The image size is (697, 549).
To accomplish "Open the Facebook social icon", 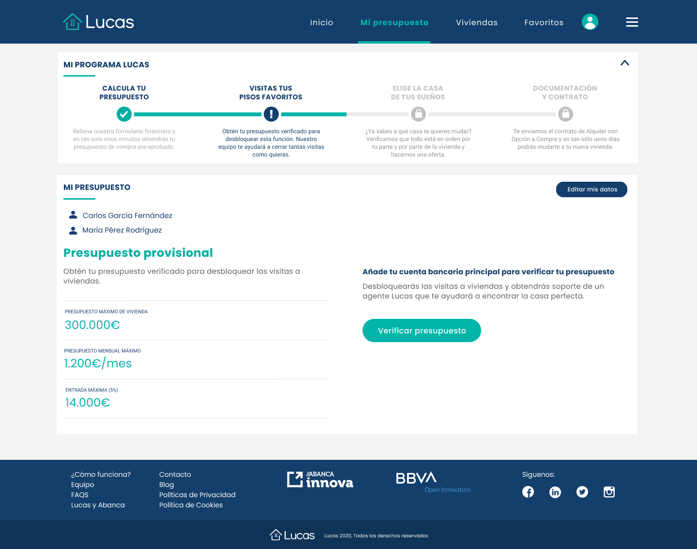I will [528, 492].
